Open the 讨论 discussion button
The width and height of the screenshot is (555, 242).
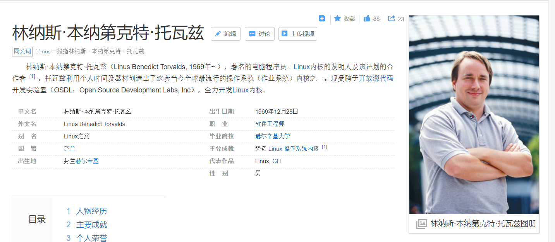(x=259, y=34)
